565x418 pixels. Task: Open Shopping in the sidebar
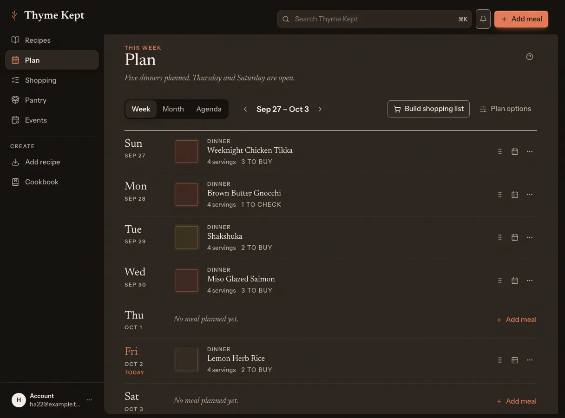point(52,80)
